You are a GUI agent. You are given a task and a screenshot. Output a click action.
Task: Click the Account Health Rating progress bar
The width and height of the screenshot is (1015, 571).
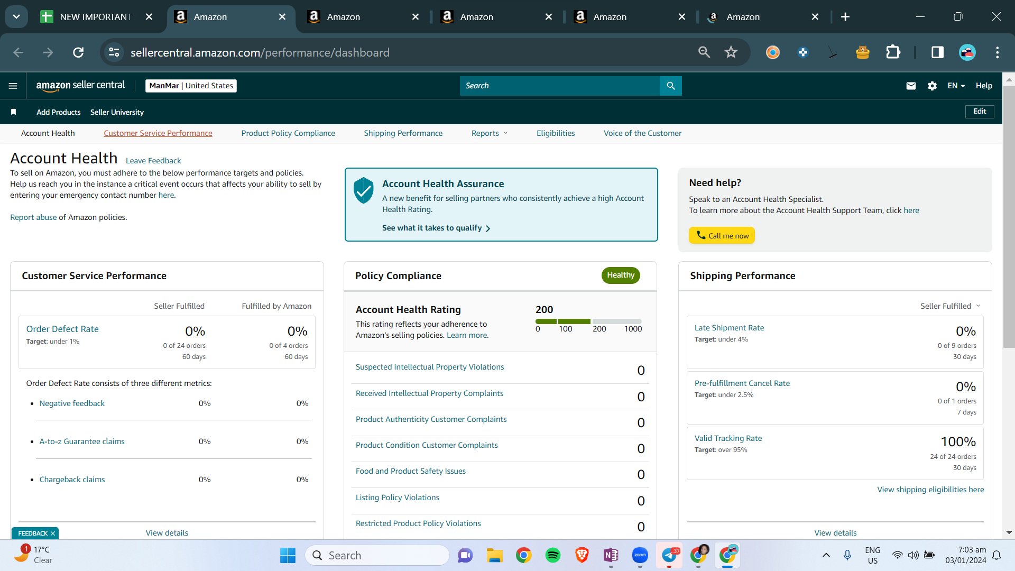588,321
